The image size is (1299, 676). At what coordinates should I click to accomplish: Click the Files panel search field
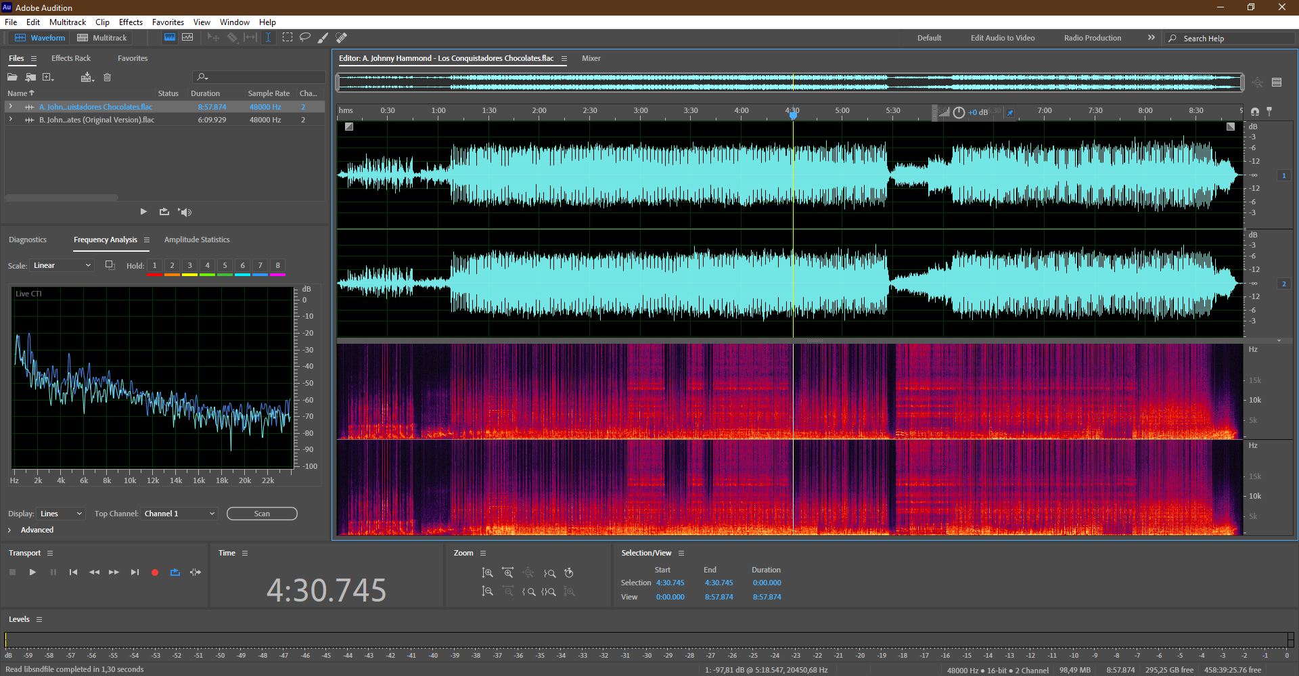pos(259,77)
